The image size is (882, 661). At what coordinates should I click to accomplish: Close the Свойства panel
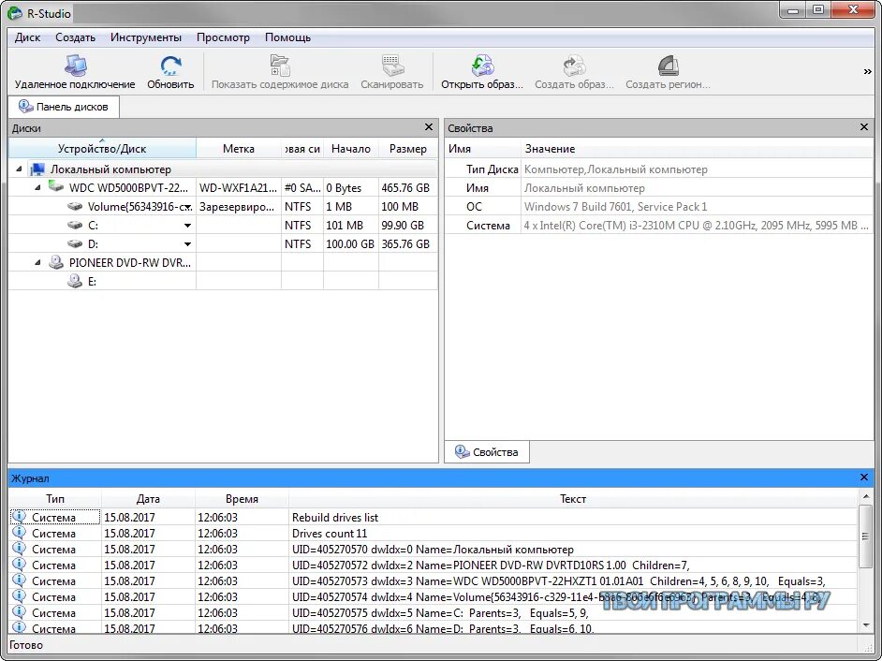pyautogui.click(x=864, y=127)
